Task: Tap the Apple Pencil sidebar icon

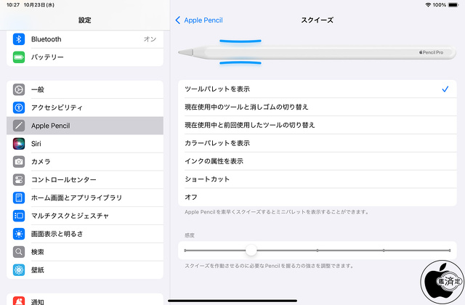Action: (19, 126)
